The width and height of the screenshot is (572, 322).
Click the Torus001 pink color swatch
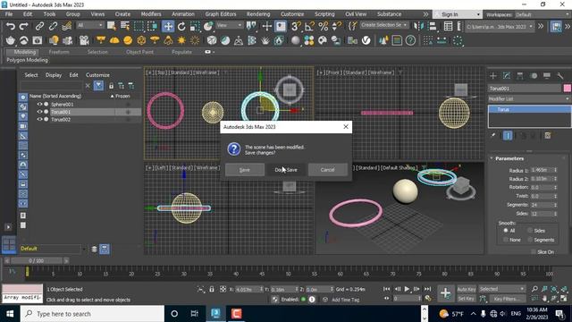567,89
